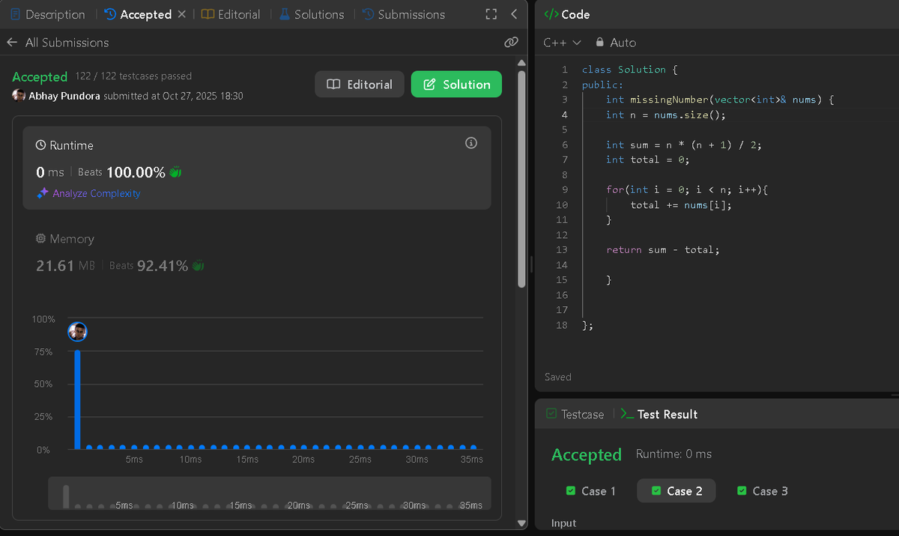The height and width of the screenshot is (536, 899).
Task: Click the left panel scroll down arrow
Action: click(x=521, y=523)
